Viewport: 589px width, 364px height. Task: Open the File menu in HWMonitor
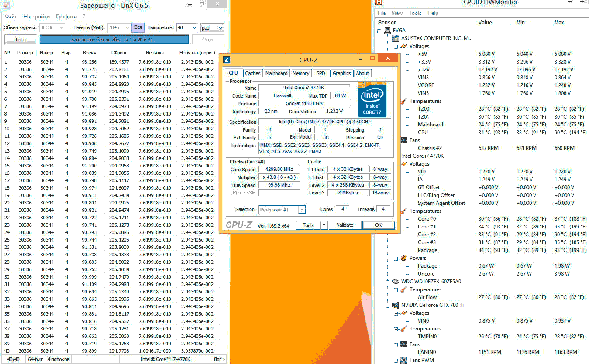[382, 13]
